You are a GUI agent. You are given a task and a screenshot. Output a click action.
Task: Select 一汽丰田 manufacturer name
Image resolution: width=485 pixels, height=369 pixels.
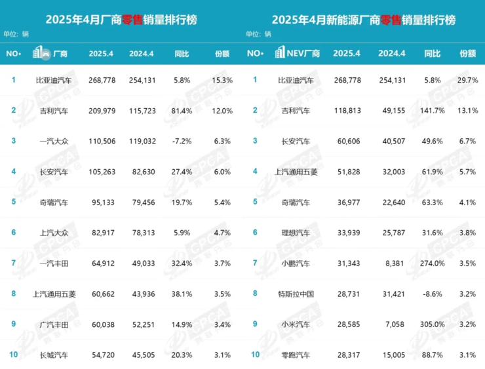[54, 263]
